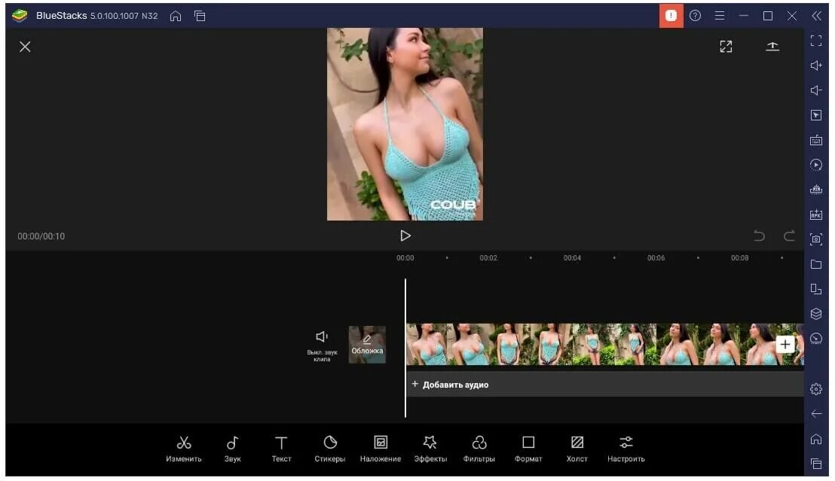Open BlueStacks help question mark
The height and width of the screenshot is (481, 835).
click(695, 15)
